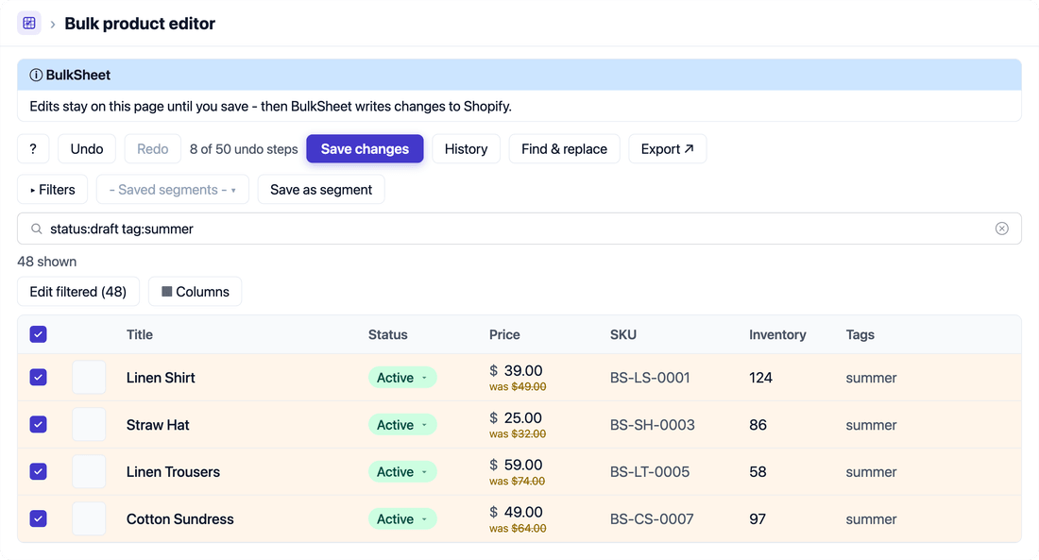Click the was $49.00 original price

pyautogui.click(x=518, y=386)
